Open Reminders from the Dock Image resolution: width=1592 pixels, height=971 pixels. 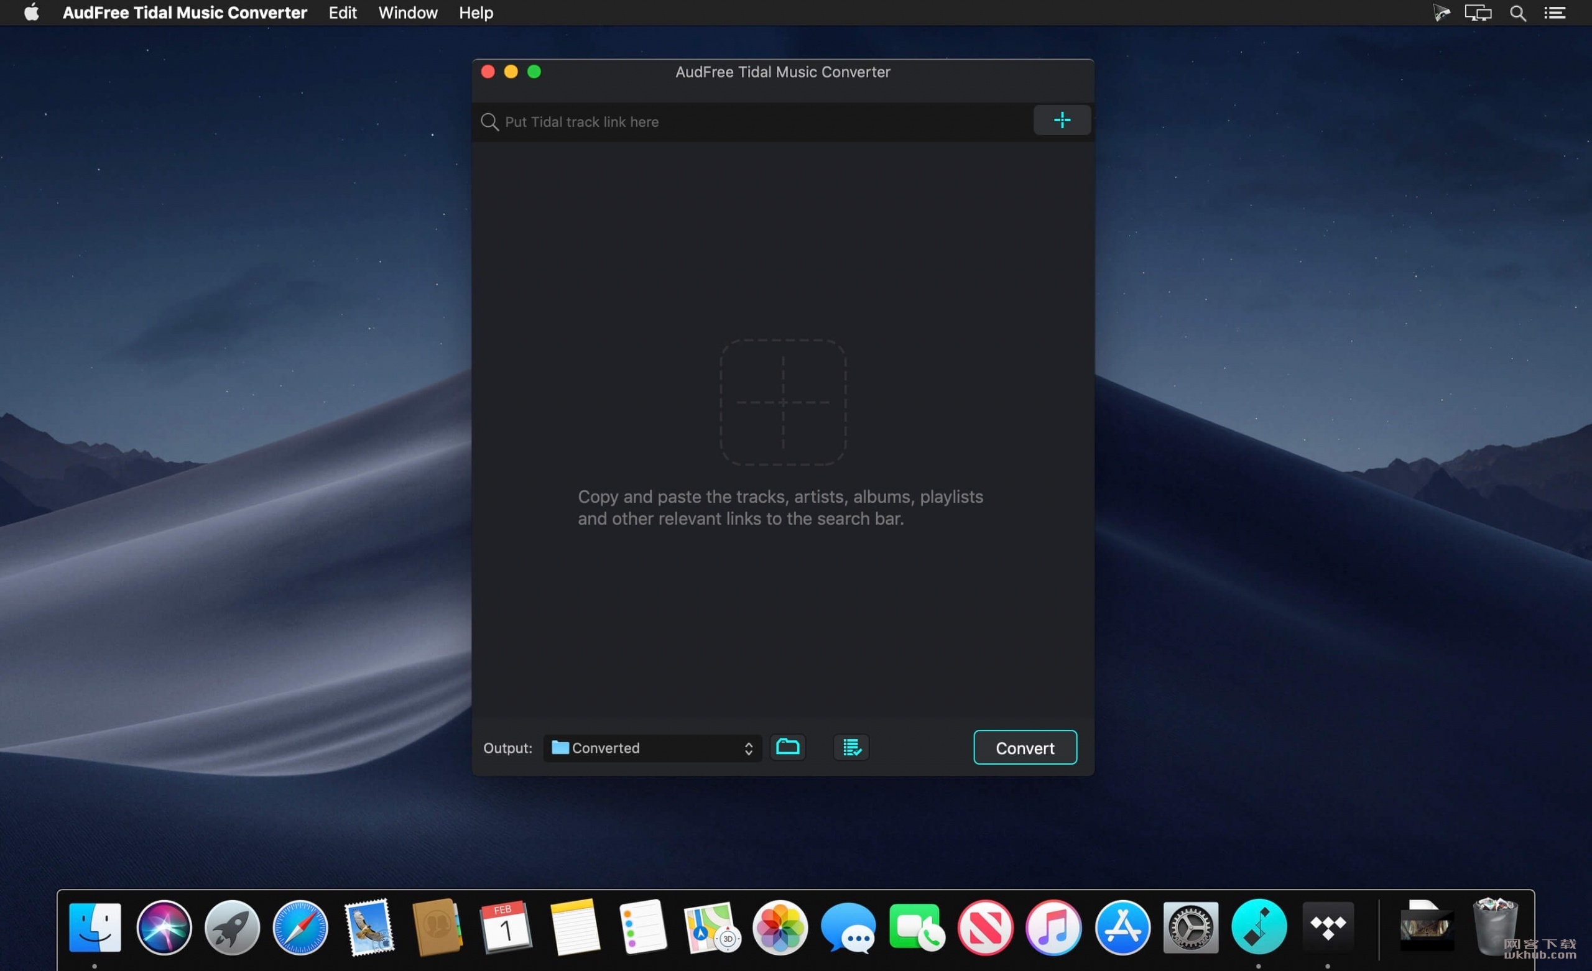pyautogui.click(x=643, y=927)
